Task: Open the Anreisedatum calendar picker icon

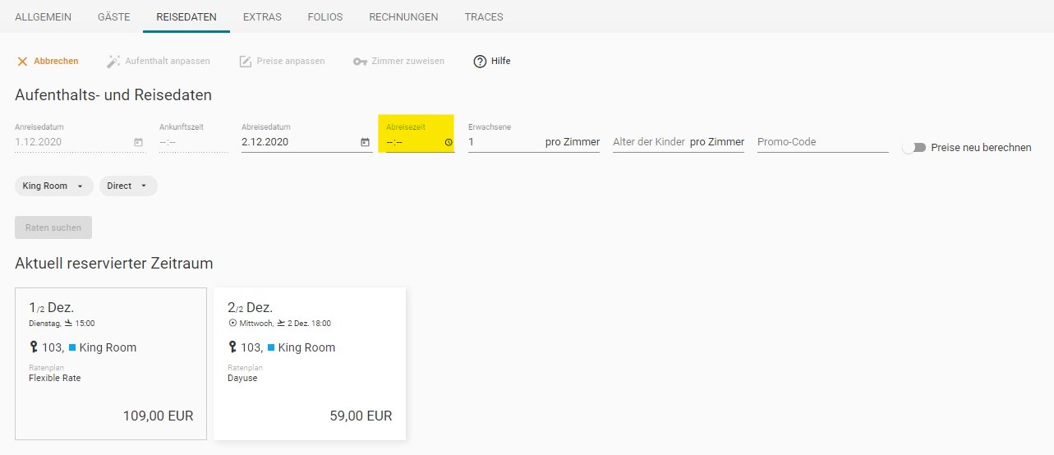Action: [138, 142]
